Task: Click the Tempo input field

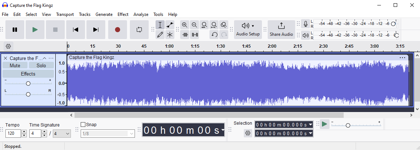Action: [13, 134]
